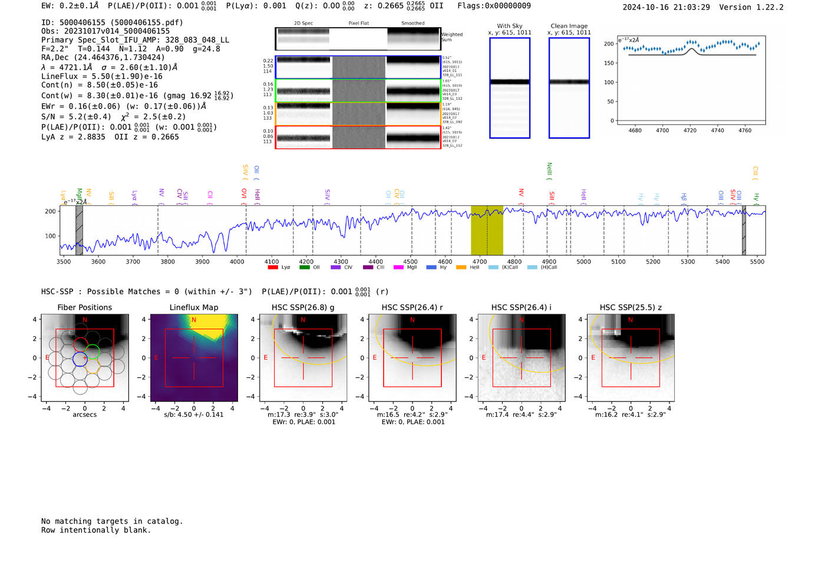Click the orange-bordered 2D spectrum row
825x562 pixels.
[x=358, y=114]
